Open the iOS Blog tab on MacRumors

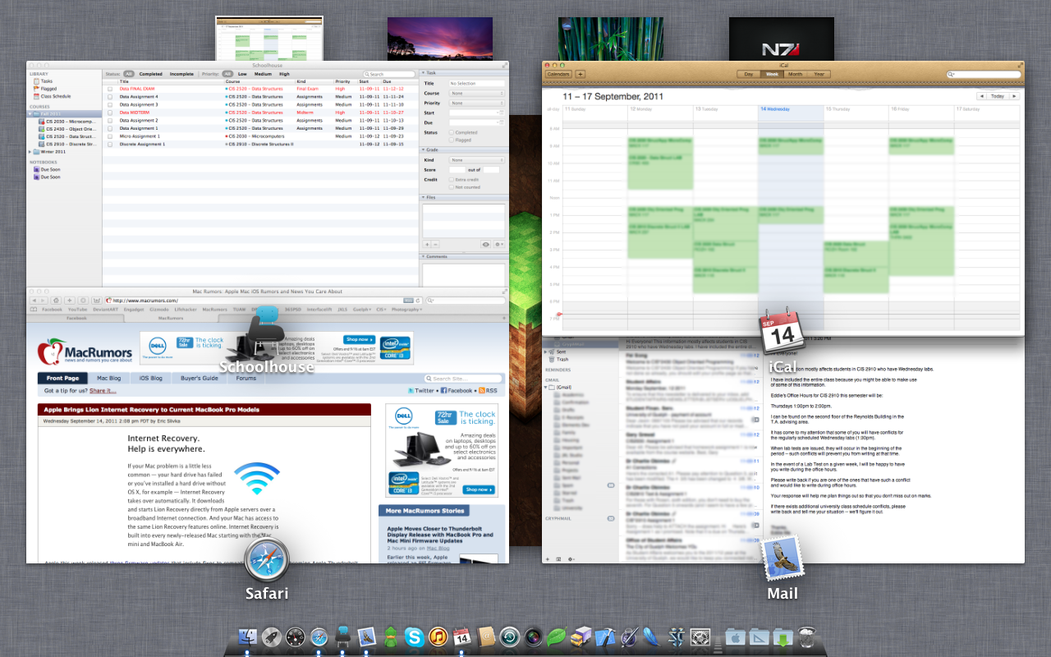pos(151,379)
